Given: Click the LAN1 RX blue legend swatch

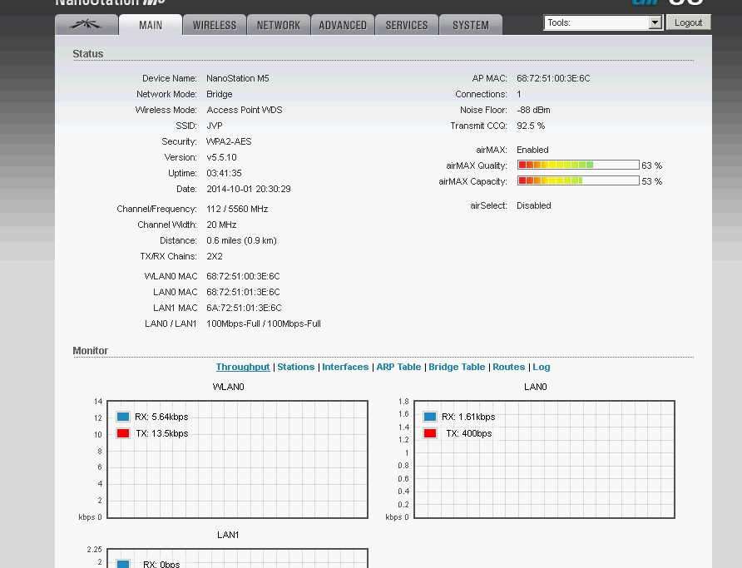Looking at the screenshot, I should (123, 564).
